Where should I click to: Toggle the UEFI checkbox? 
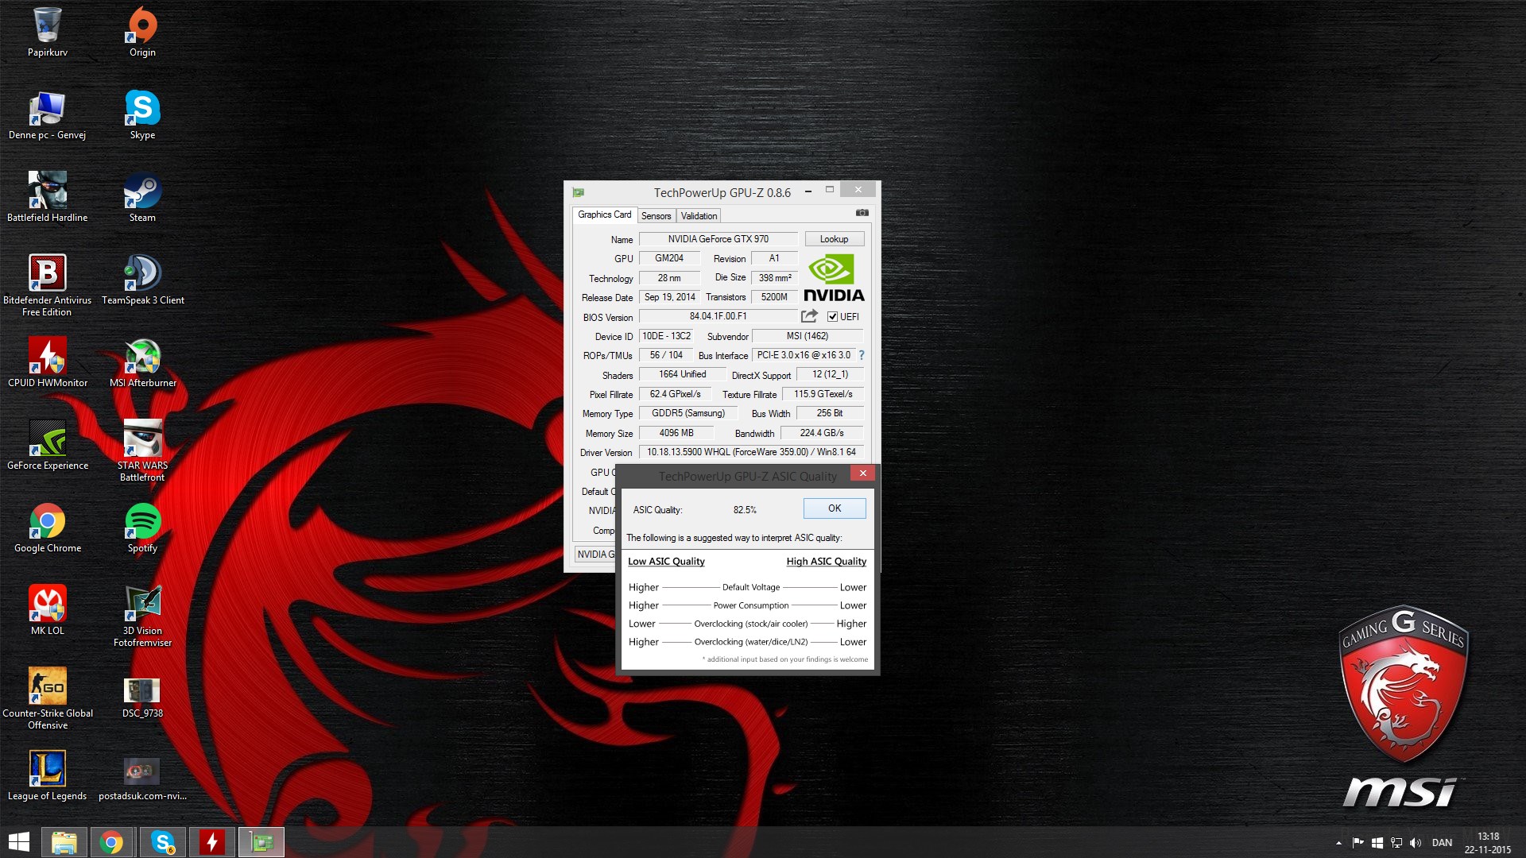[832, 316]
